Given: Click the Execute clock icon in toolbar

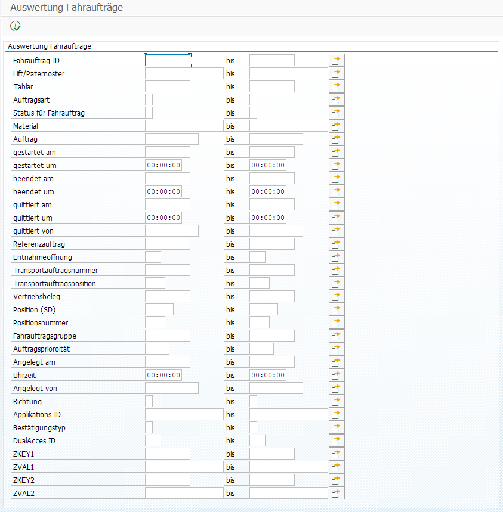Looking at the screenshot, I should click(x=16, y=26).
